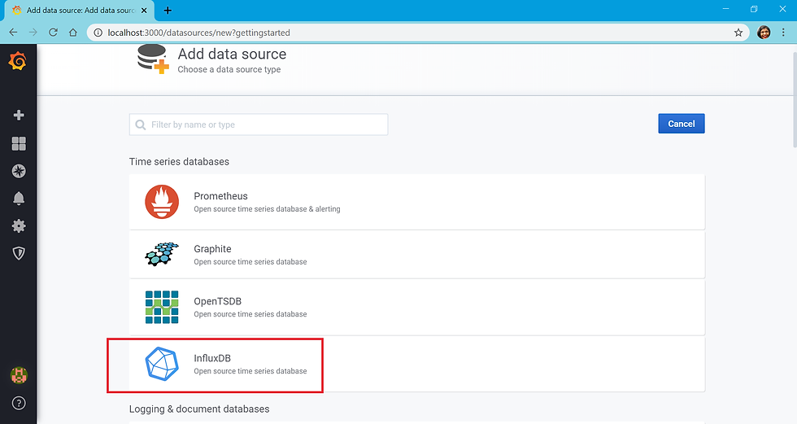
Task: Click the address bar URL
Action: pyautogui.click(x=198, y=33)
